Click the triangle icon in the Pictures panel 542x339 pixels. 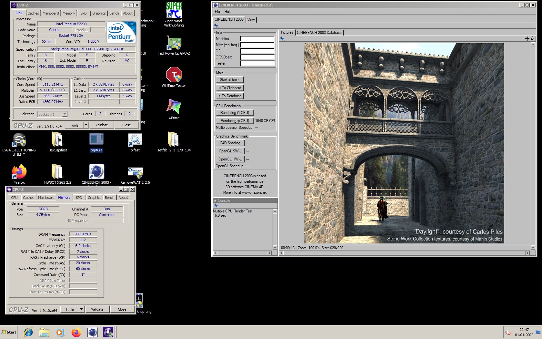pos(532,38)
